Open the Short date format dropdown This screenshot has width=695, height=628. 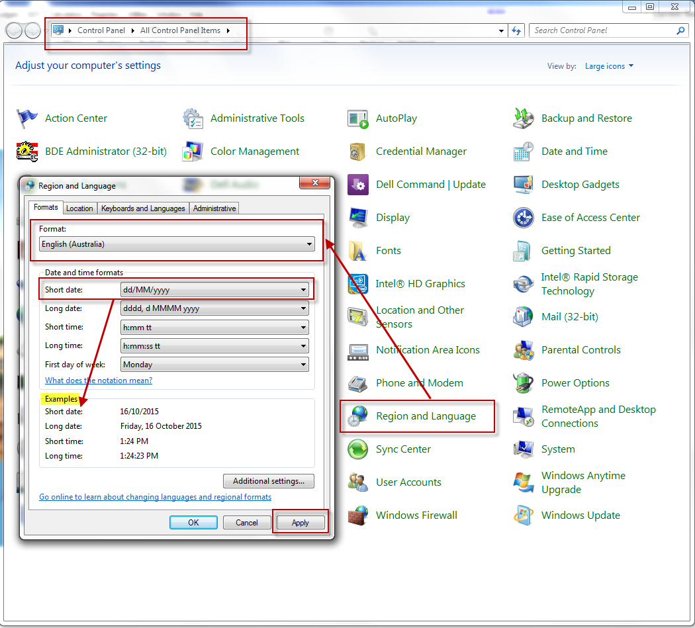point(214,290)
